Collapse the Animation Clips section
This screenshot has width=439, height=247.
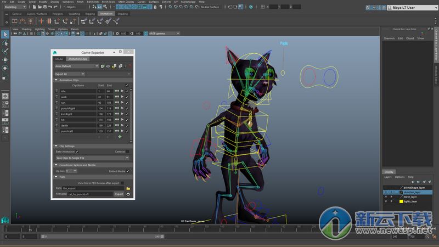click(x=56, y=80)
